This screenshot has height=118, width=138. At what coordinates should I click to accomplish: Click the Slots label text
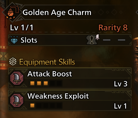[x=29, y=40]
